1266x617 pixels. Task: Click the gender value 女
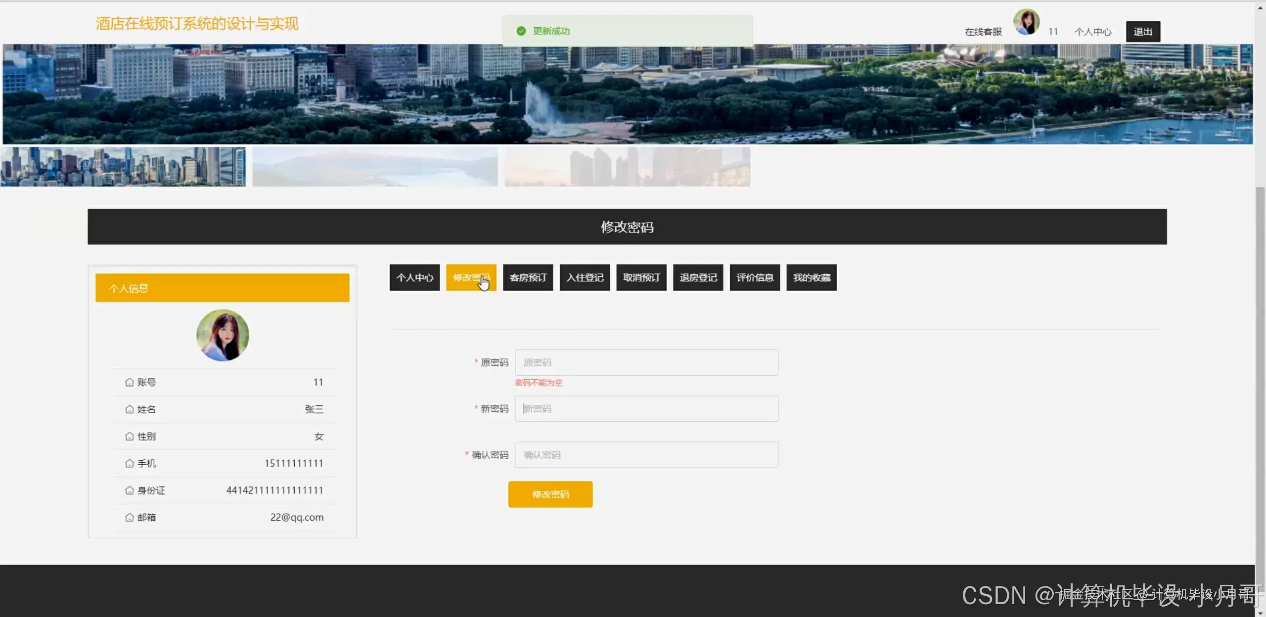(319, 437)
